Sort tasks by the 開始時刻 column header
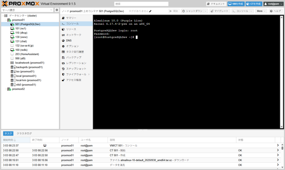 coord(10,140)
